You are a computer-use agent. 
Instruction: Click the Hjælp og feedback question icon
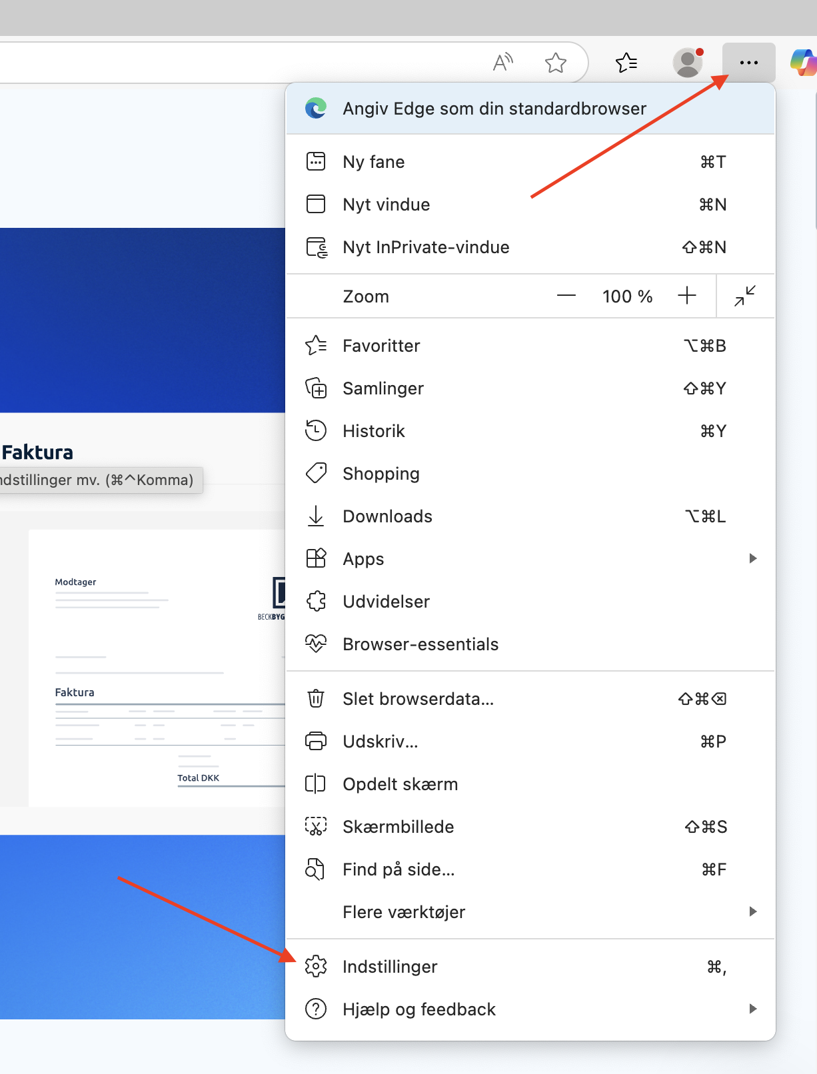pos(316,1009)
